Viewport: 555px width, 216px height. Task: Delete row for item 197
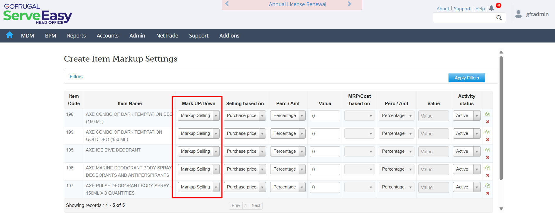point(488,193)
